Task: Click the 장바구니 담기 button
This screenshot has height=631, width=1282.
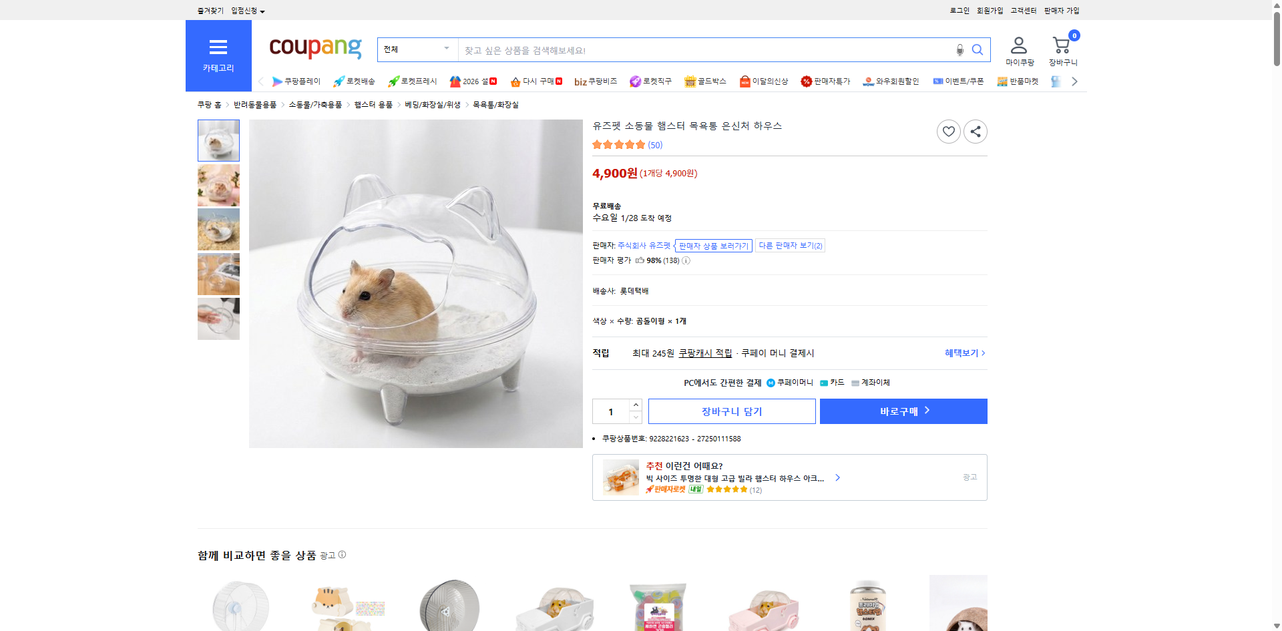Action: 731,411
